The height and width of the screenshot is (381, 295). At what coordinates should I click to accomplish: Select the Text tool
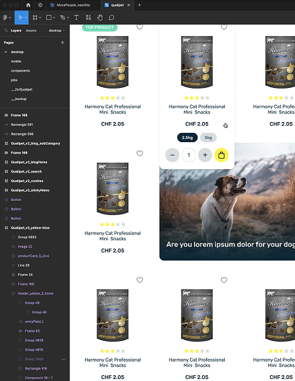(77, 17)
